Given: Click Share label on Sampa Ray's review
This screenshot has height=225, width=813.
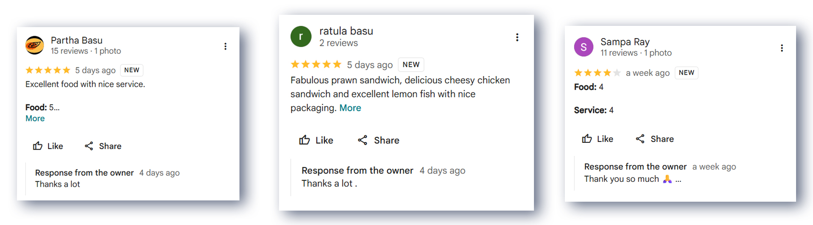Looking at the screenshot, I should [x=662, y=139].
